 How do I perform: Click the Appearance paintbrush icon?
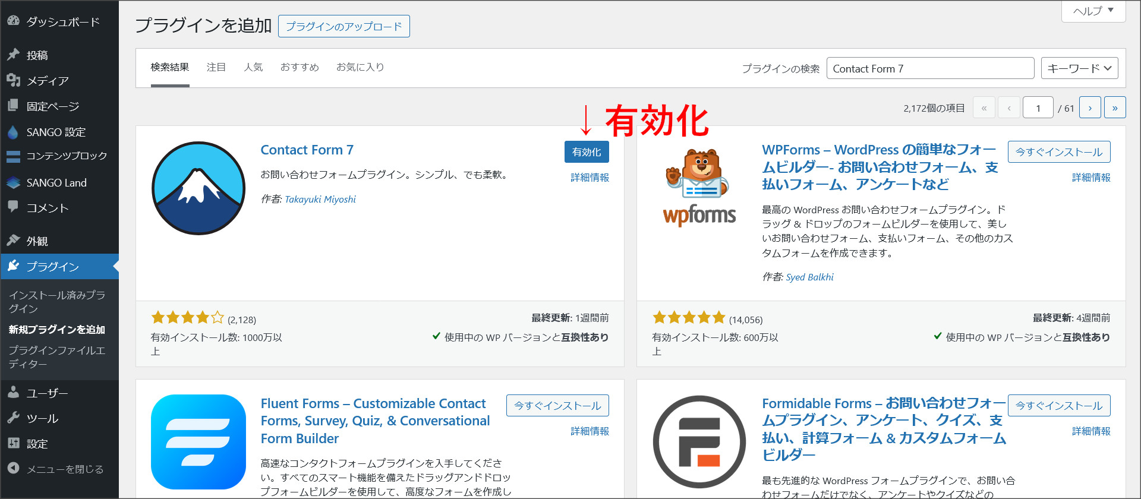pyautogui.click(x=13, y=240)
